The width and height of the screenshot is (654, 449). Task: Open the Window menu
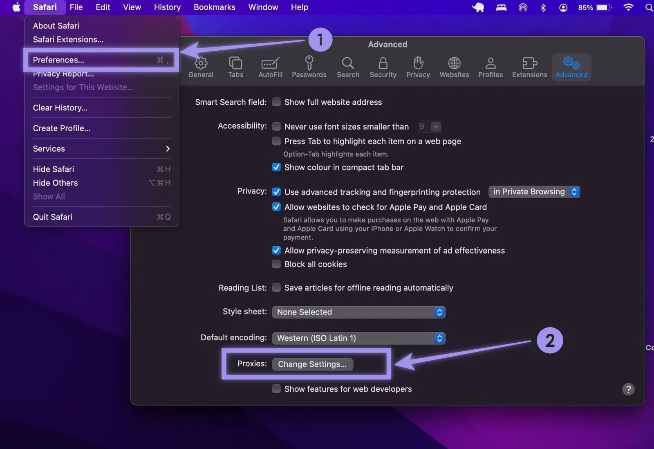point(263,7)
